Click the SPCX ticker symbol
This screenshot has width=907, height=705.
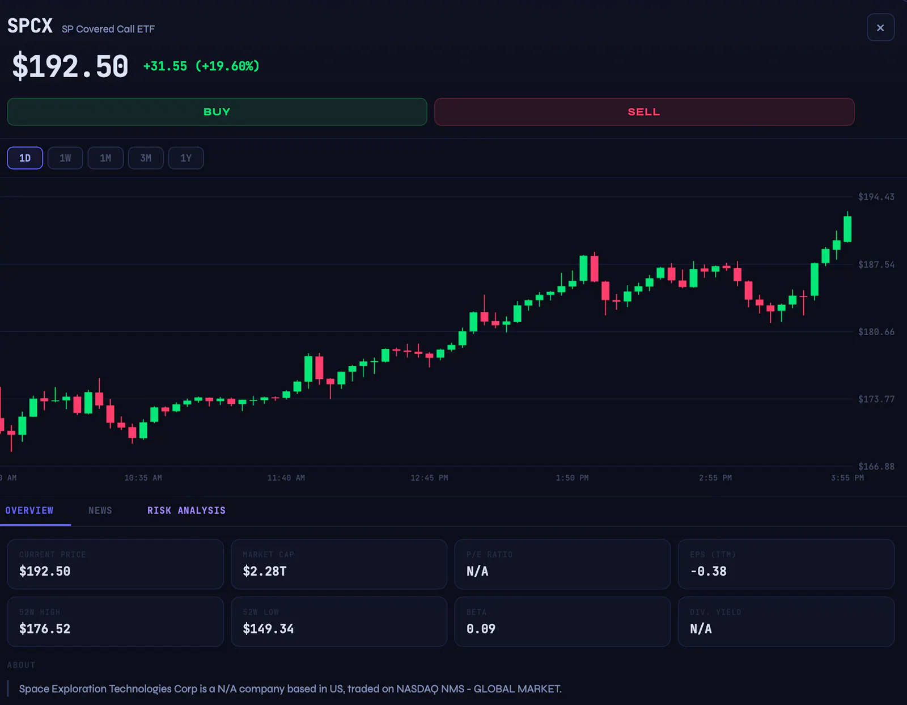(30, 26)
